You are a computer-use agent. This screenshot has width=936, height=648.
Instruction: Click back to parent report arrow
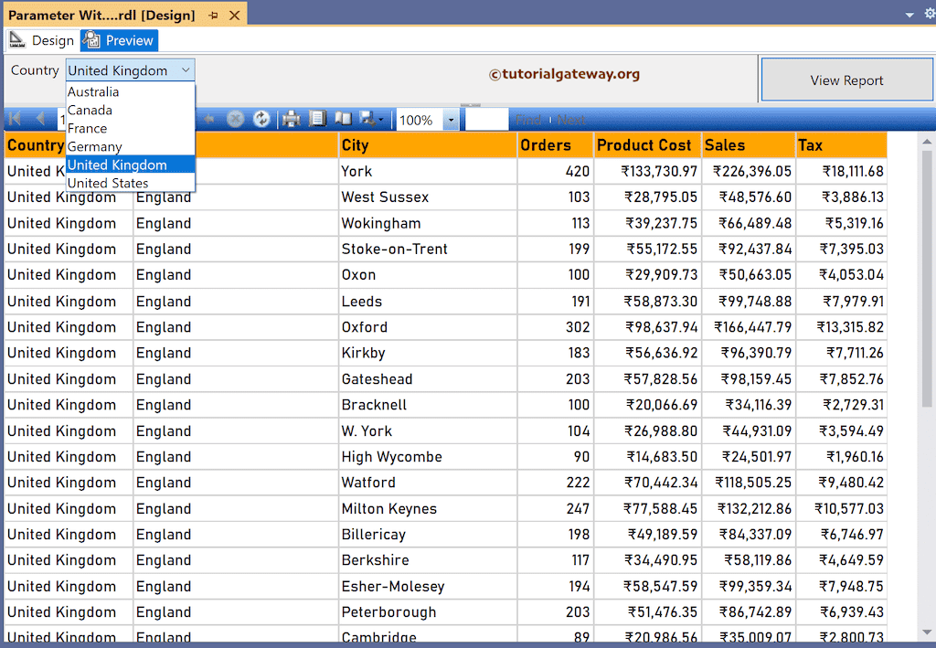pyautogui.click(x=208, y=120)
